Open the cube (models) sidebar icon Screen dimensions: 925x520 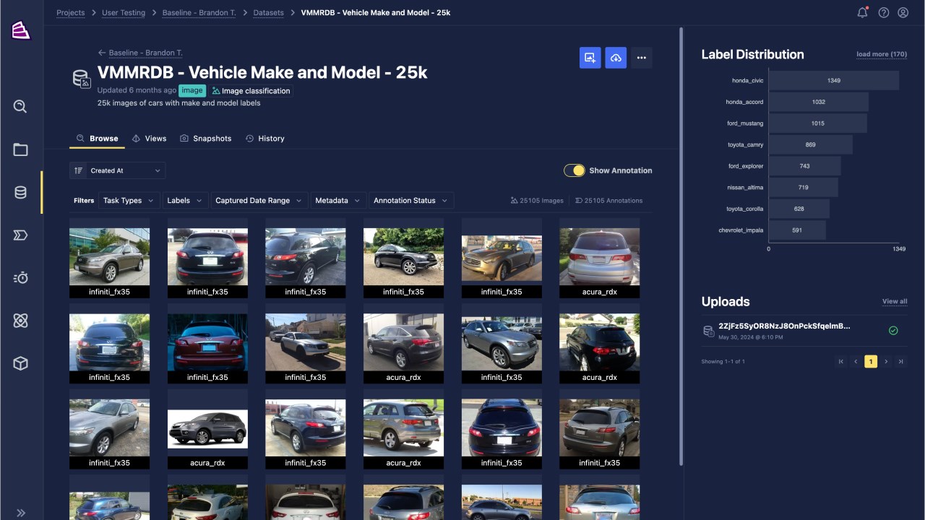(x=20, y=363)
